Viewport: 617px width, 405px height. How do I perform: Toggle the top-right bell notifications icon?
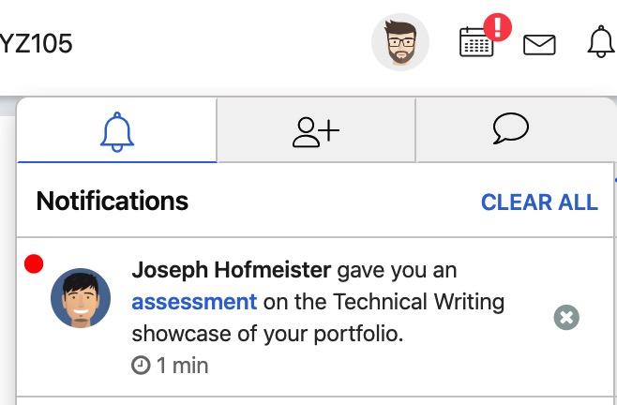[600, 42]
